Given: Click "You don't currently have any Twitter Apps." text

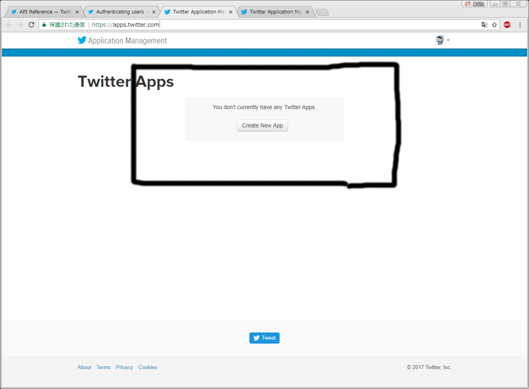Looking at the screenshot, I should (264, 107).
